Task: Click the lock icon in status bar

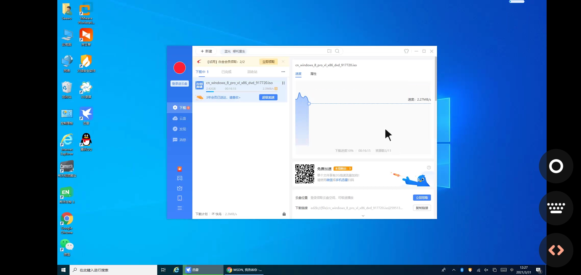Action: pos(284,214)
